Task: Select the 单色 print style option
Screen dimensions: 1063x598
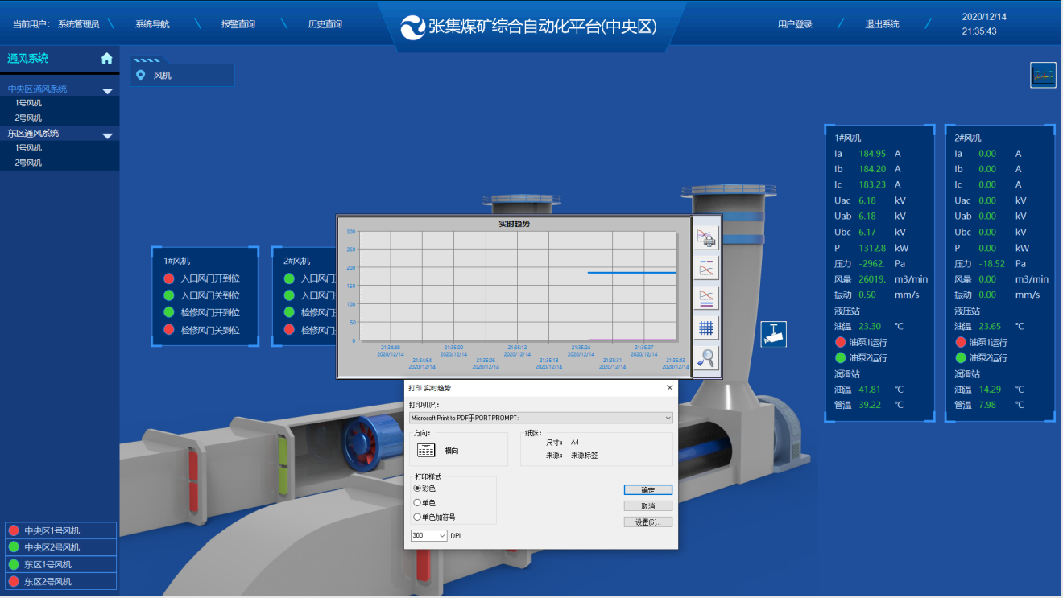Action: click(x=417, y=502)
